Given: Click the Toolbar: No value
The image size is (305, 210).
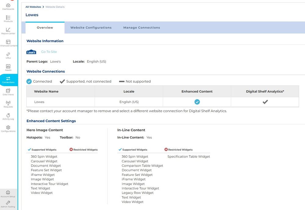Looking at the screenshot, I should coord(78,137).
